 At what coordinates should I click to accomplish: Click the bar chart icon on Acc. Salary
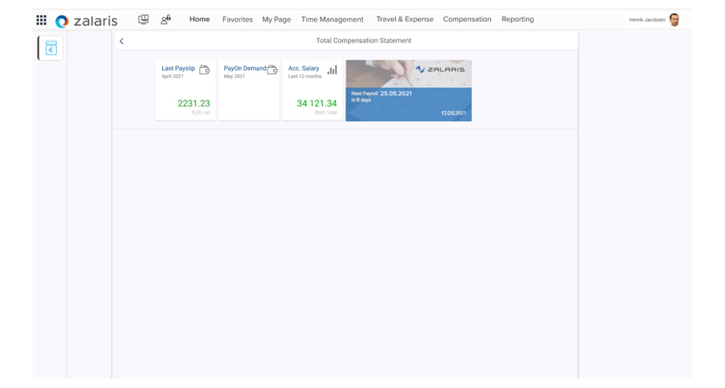coord(332,70)
